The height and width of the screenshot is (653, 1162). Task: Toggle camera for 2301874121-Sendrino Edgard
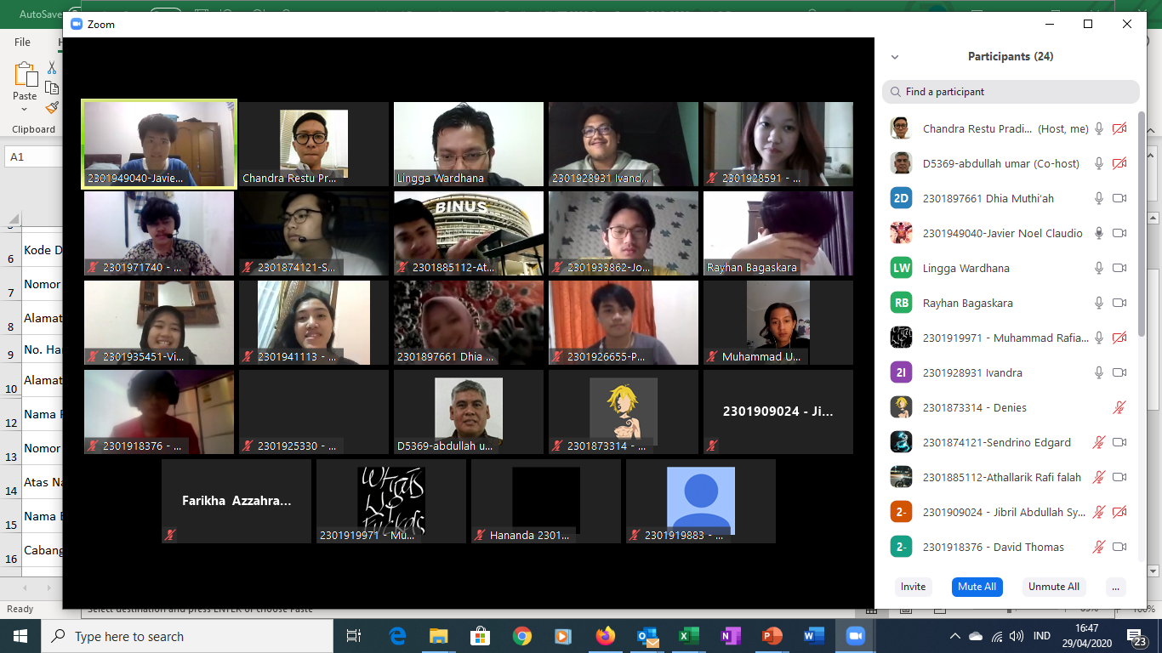click(x=1119, y=442)
